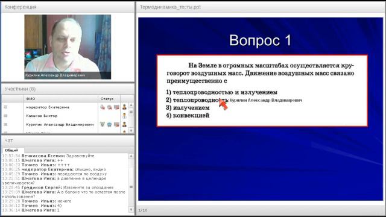The width and height of the screenshot is (386, 217).
Task: Click screen-share status icon for модератор Екатерина
Action: (x=116, y=107)
